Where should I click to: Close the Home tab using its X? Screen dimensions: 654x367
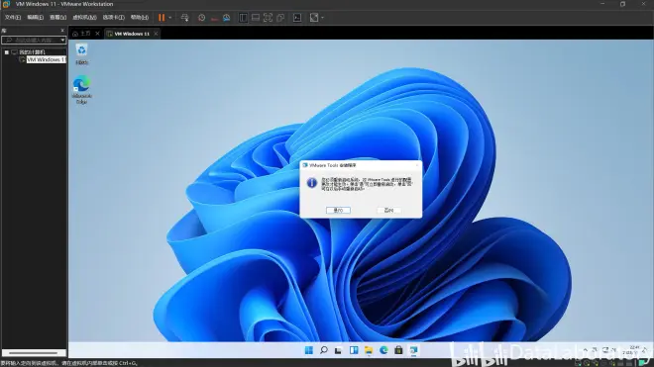(97, 34)
